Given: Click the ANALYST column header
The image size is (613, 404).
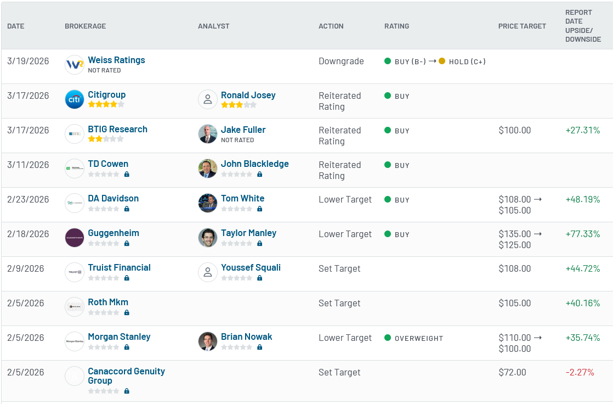Looking at the screenshot, I should 213,26.
